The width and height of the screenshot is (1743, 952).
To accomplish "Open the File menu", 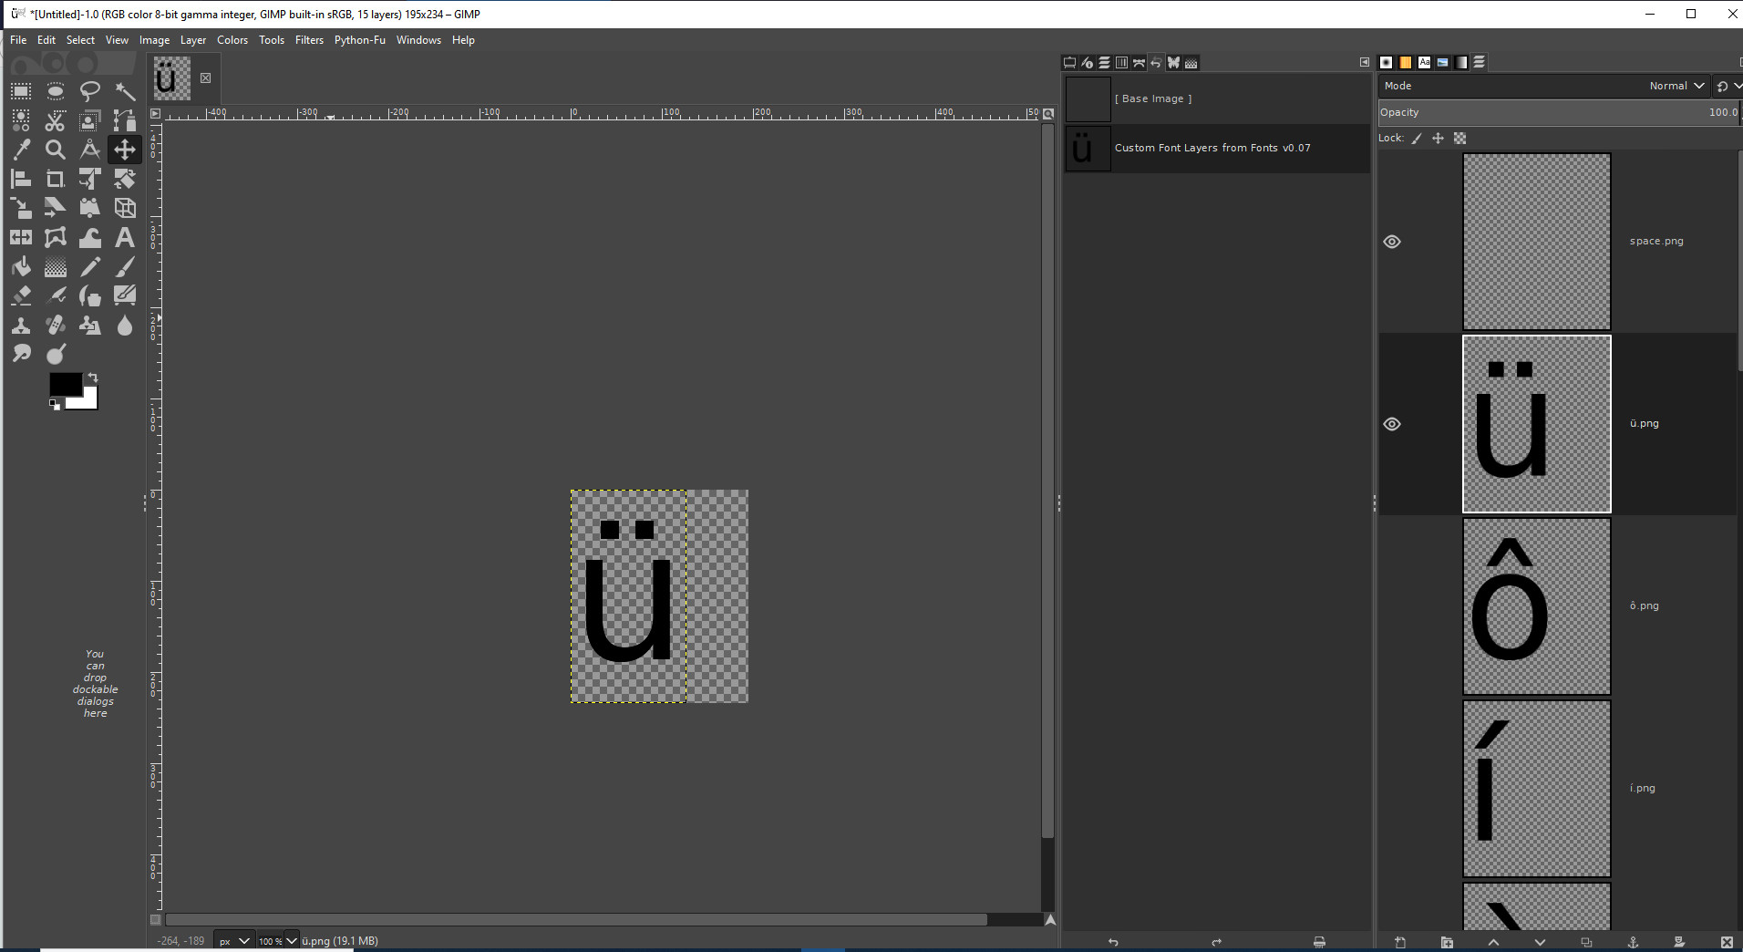I will click(x=18, y=40).
